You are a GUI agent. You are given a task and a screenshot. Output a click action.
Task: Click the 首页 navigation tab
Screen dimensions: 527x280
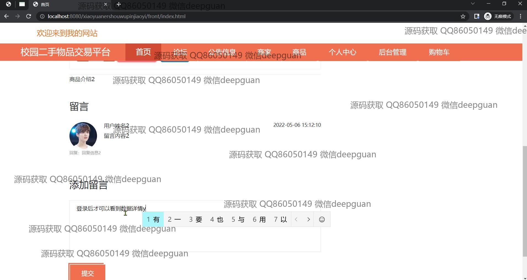tap(143, 52)
